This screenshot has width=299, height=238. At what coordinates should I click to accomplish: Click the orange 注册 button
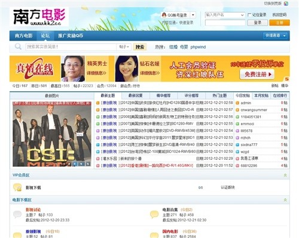click(279, 23)
